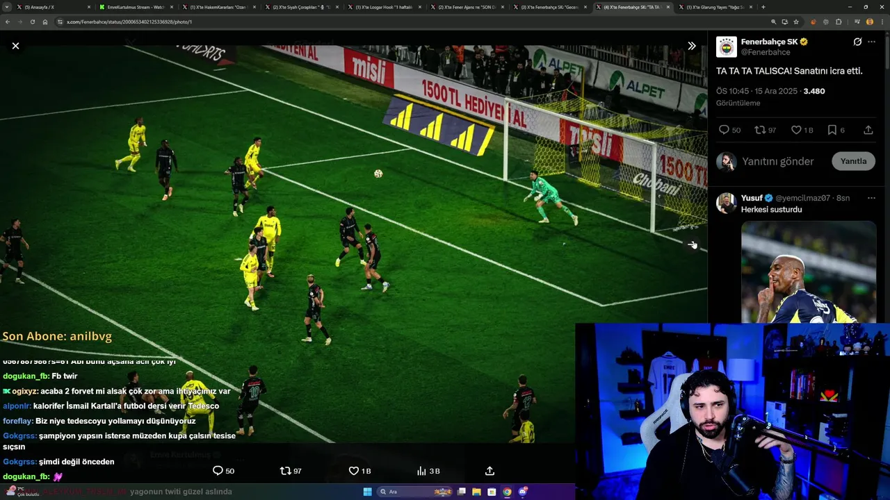Screen dimensions: 890x500
Task: Open the Fenerbahçe SK display name
Action: (x=769, y=42)
